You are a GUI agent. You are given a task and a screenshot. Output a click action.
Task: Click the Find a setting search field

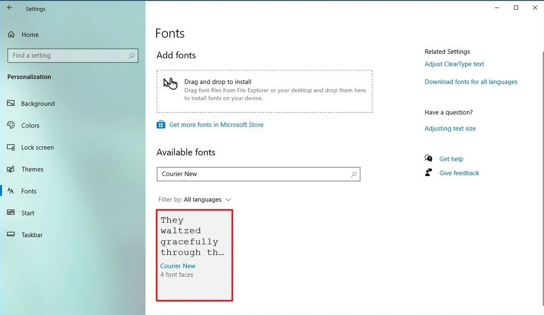click(67, 55)
